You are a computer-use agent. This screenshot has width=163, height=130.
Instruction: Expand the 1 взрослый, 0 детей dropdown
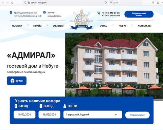pyautogui.click(x=93, y=114)
